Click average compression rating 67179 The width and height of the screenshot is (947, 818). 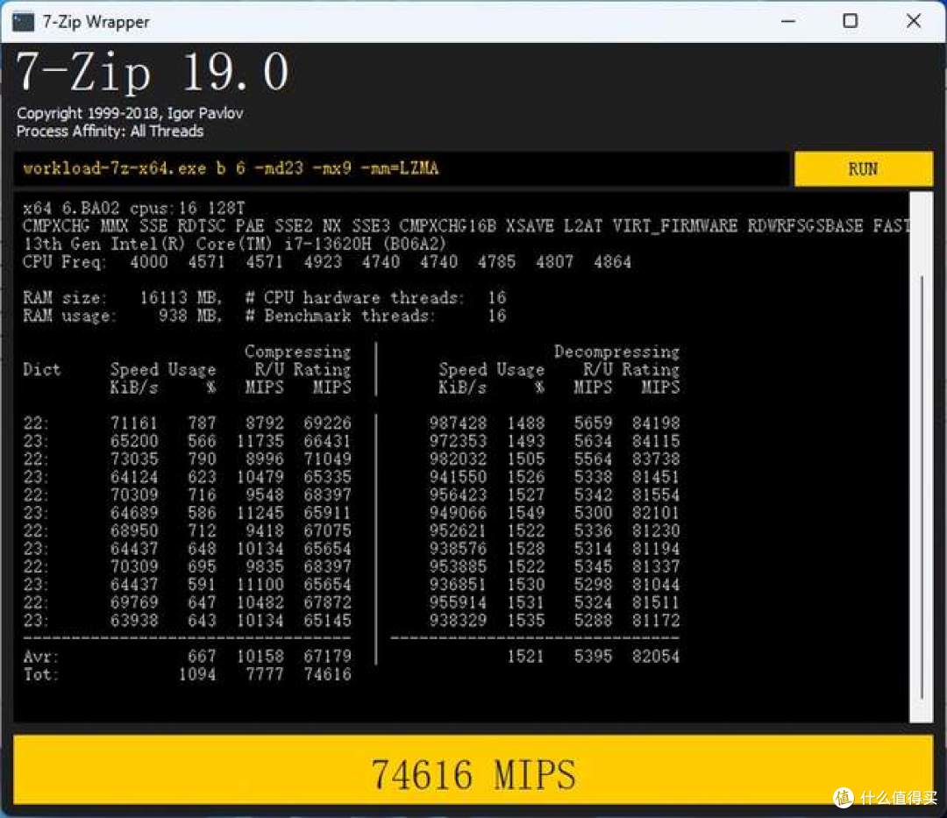click(x=327, y=656)
